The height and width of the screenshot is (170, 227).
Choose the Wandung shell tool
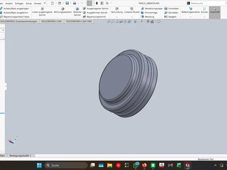(x=148, y=17)
